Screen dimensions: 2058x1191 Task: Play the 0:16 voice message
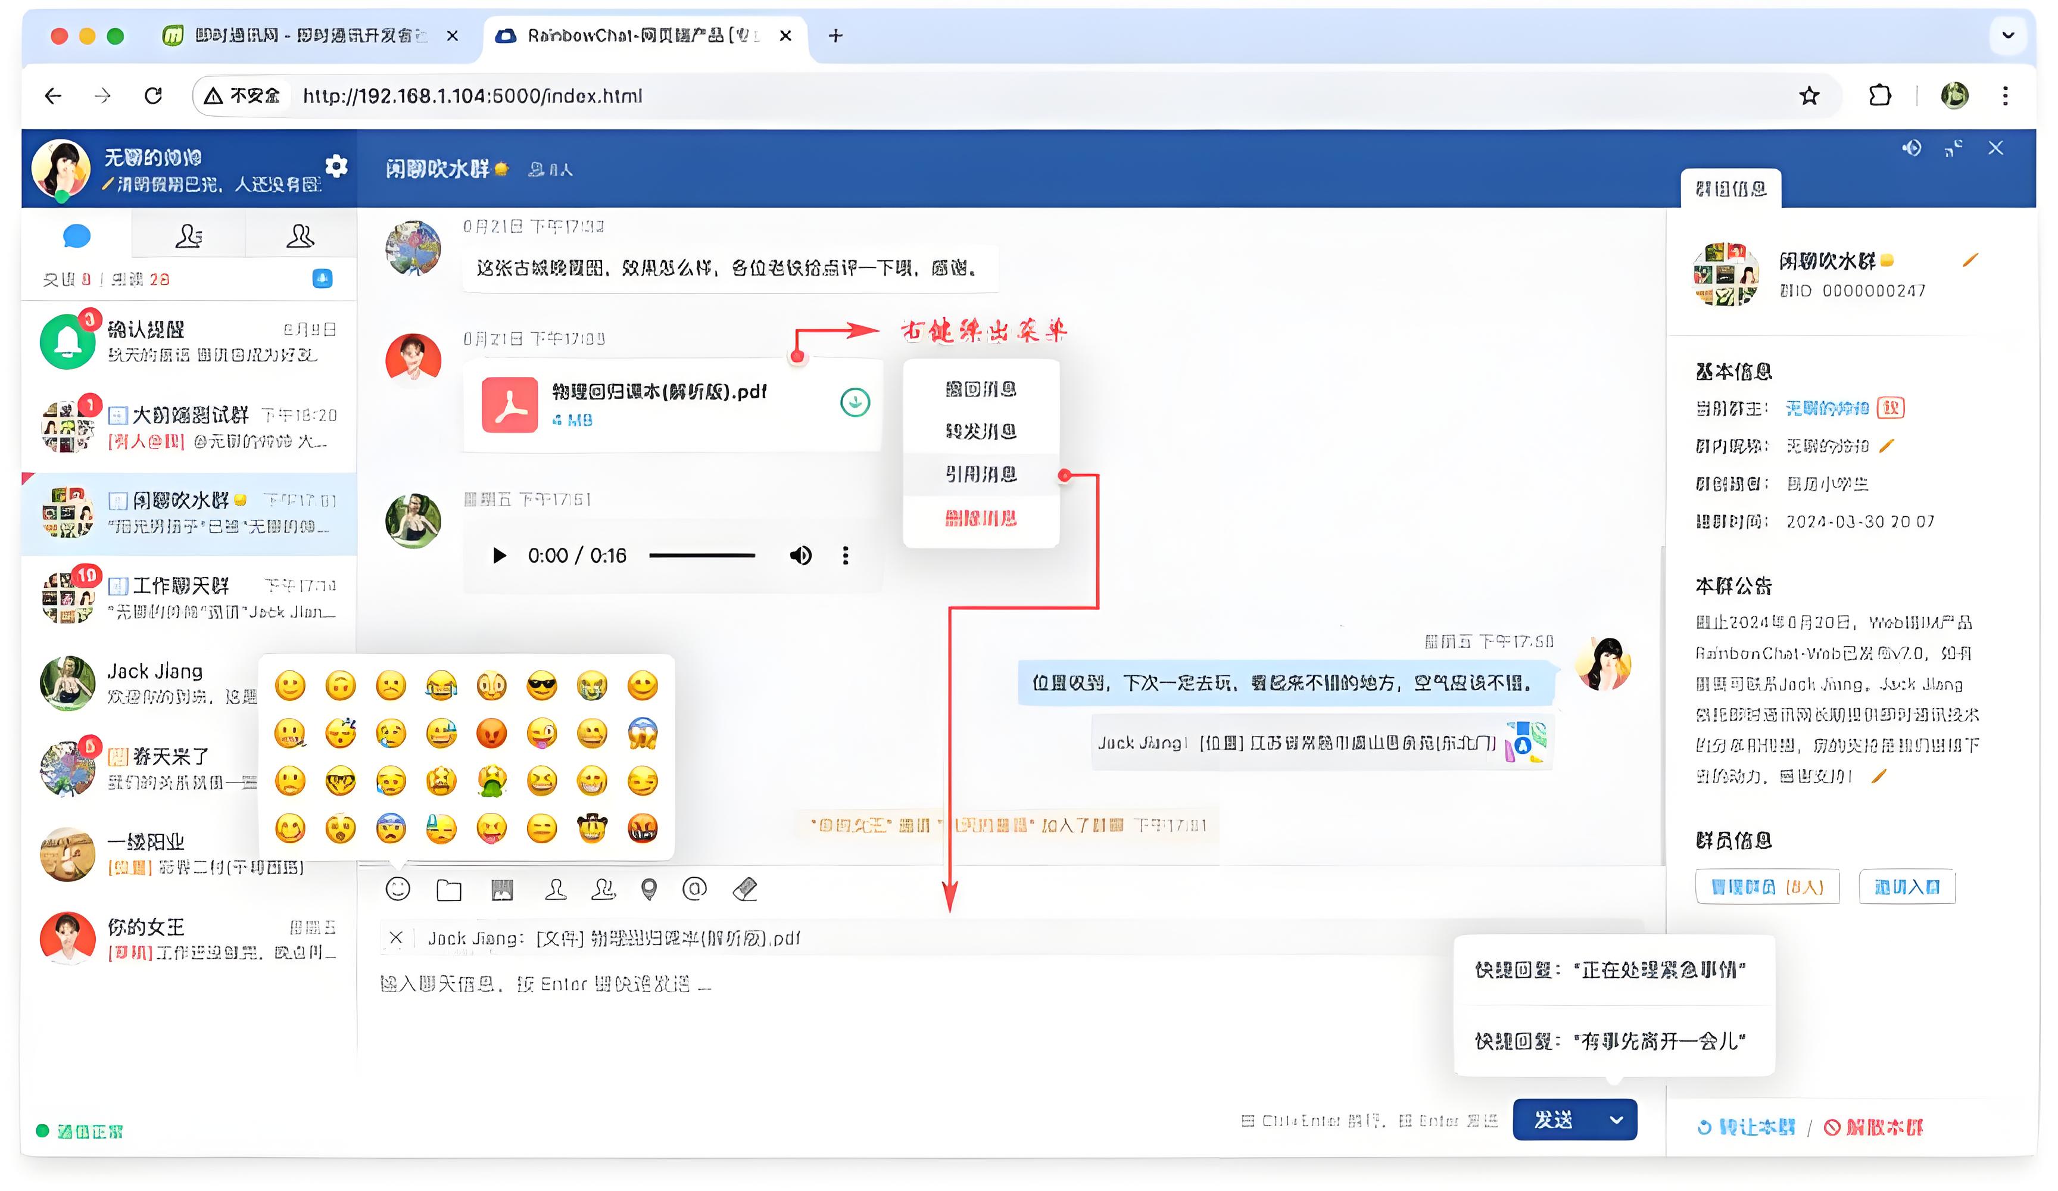499,556
